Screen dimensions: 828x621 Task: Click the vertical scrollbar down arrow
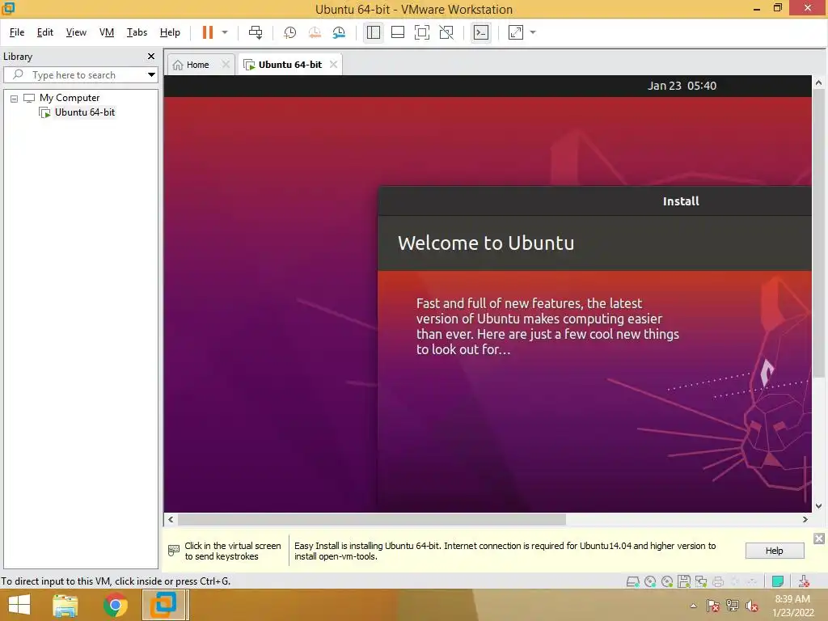[818, 506]
